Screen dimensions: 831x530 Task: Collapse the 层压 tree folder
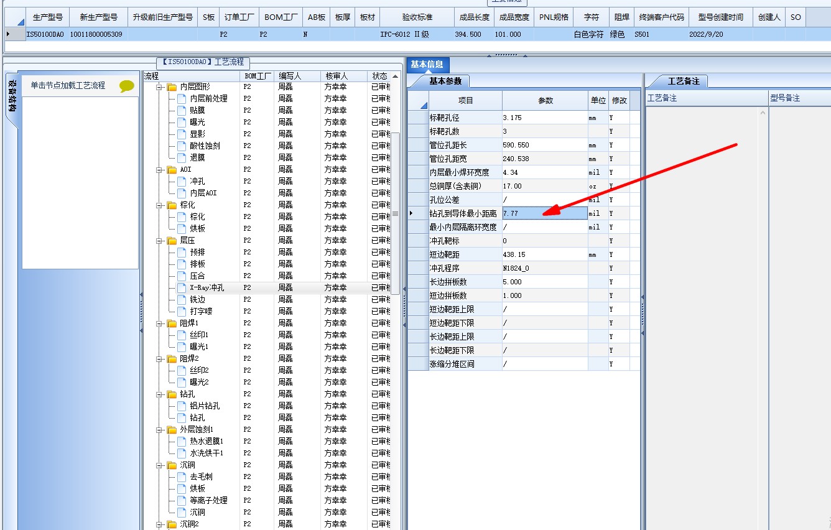pyautogui.click(x=160, y=241)
